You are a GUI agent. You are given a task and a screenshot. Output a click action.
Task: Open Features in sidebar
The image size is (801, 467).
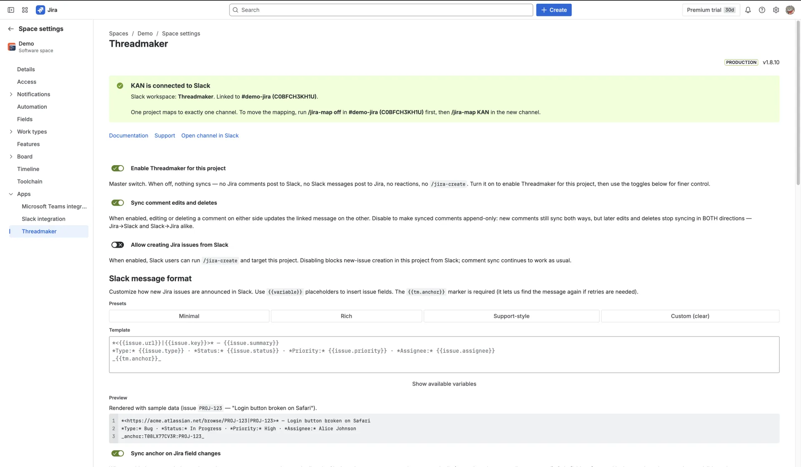tap(28, 144)
